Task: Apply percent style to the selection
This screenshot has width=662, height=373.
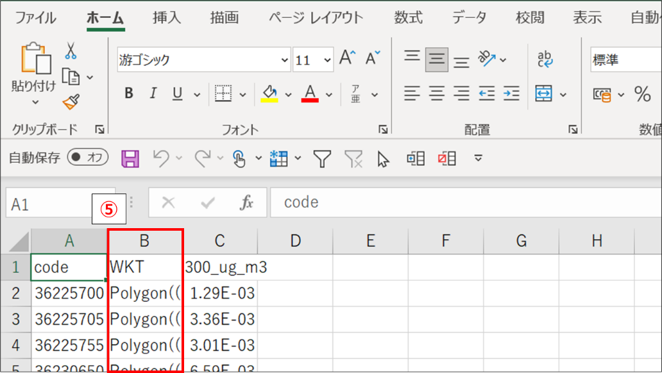Action: click(643, 94)
